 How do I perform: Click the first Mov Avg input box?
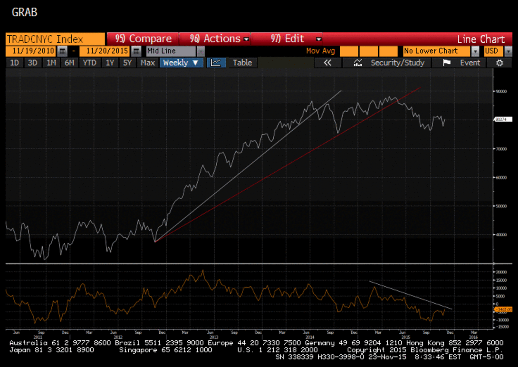click(x=349, y=51)
